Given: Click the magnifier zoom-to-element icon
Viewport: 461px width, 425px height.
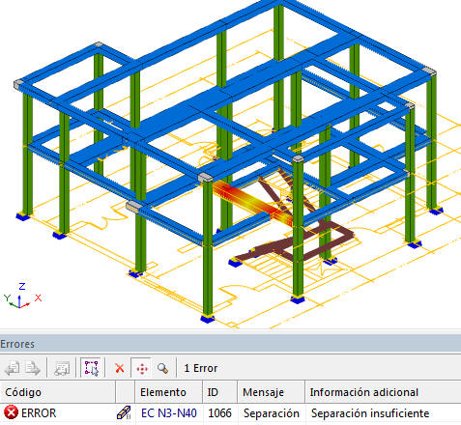Looking at the screenshot, I should point(162,368).
